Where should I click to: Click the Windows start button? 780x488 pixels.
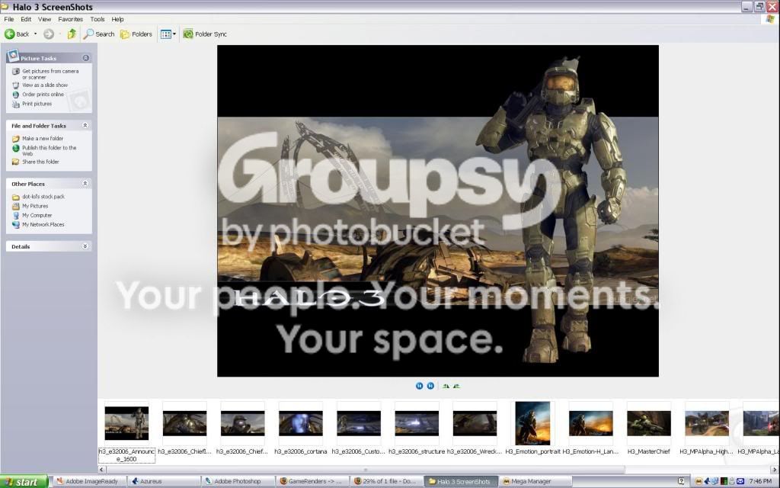click(x=24, y=482)
